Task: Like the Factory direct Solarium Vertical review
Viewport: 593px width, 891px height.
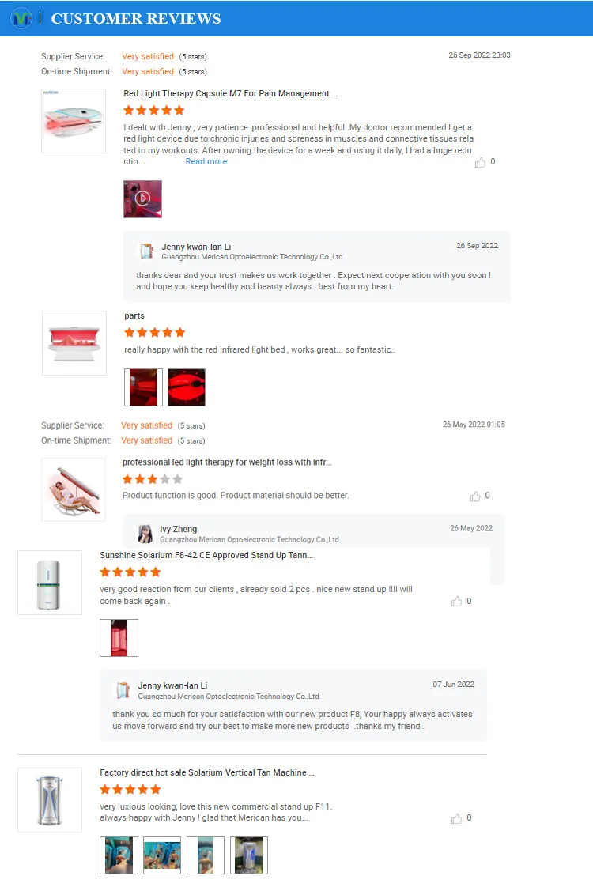Action: point(456,818)
